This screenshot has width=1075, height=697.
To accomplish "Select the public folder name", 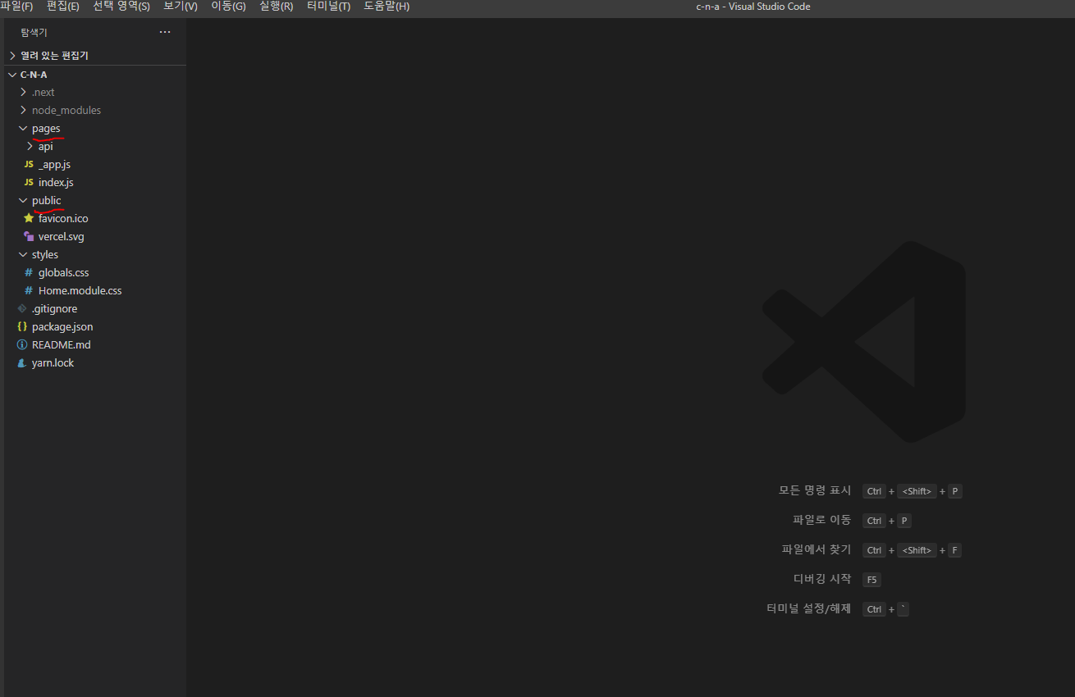I will [x=46, y=200].
